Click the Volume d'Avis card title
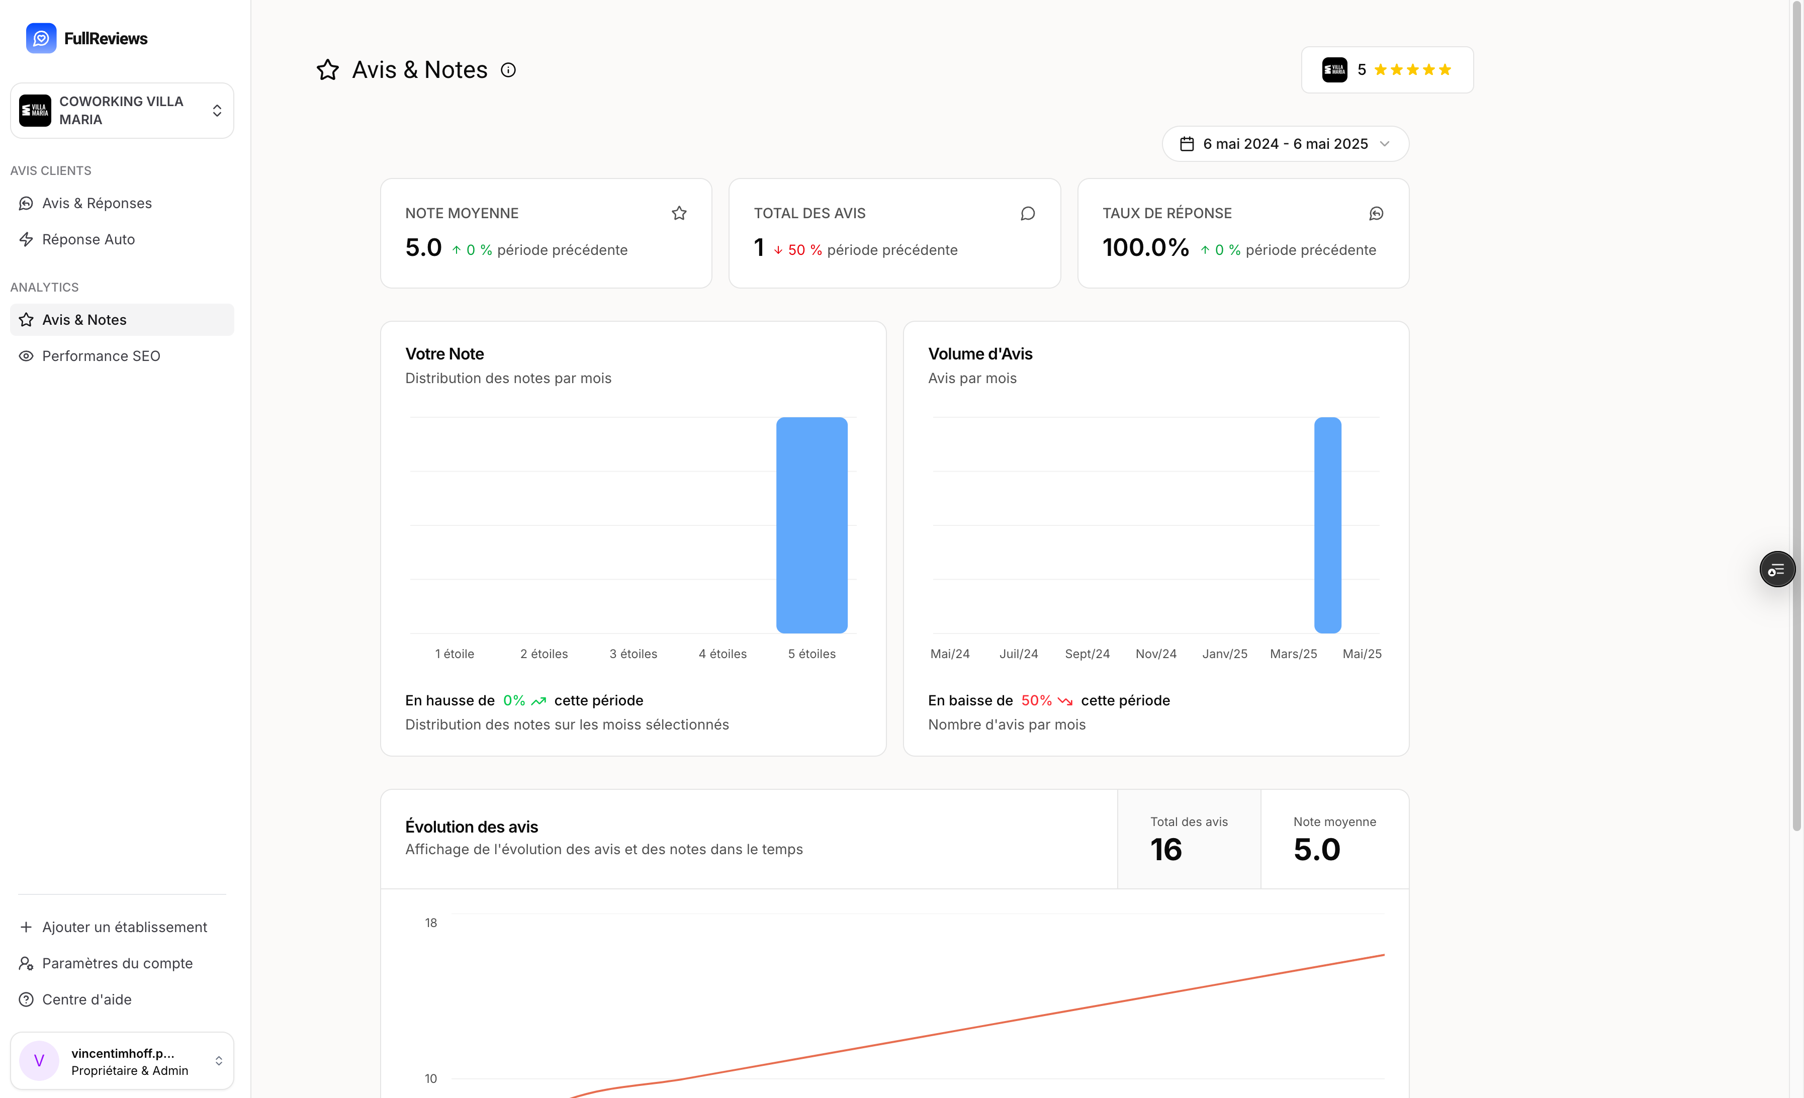1804x1098 pixels. 980,353
